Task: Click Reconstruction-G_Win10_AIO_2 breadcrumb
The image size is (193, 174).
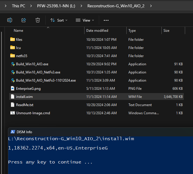Action: point(116,6)
